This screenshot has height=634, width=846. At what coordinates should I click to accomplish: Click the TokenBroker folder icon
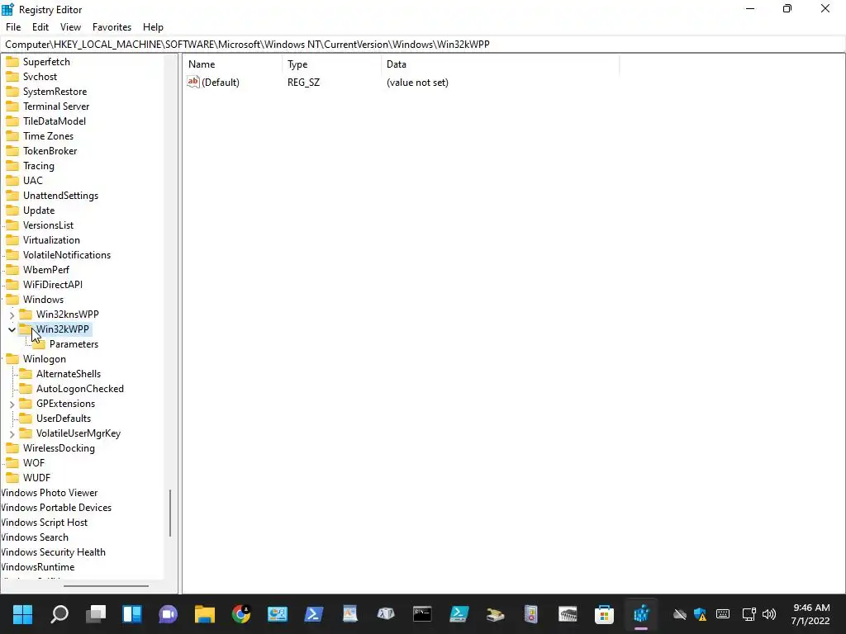(x=12, y=151)
